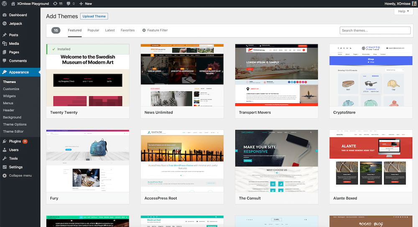The height and width of the screenshot is (227, 418).
Task: Open the Medical Hall theme thumbnail
Action: pos(182,221)
